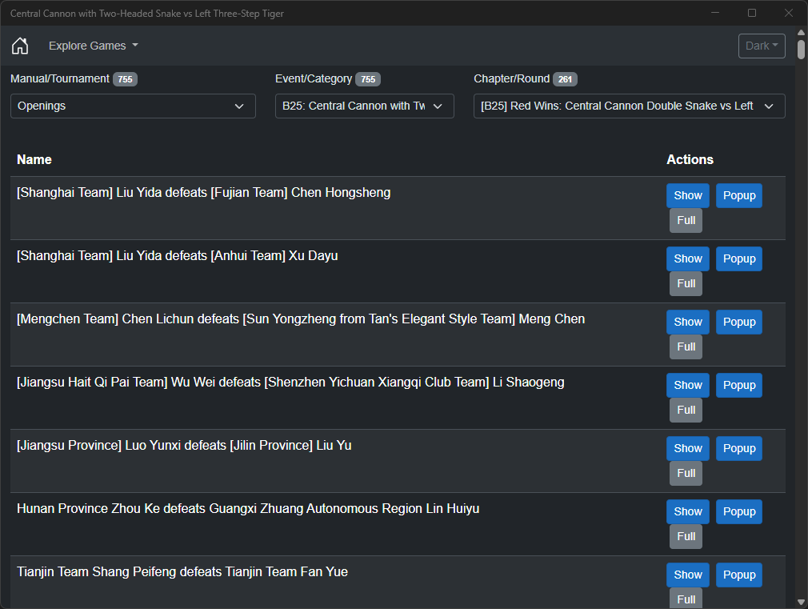Open the Chapter/Round Red Wins dropdown
Screen dimensions: 808x609
point(629,106)
